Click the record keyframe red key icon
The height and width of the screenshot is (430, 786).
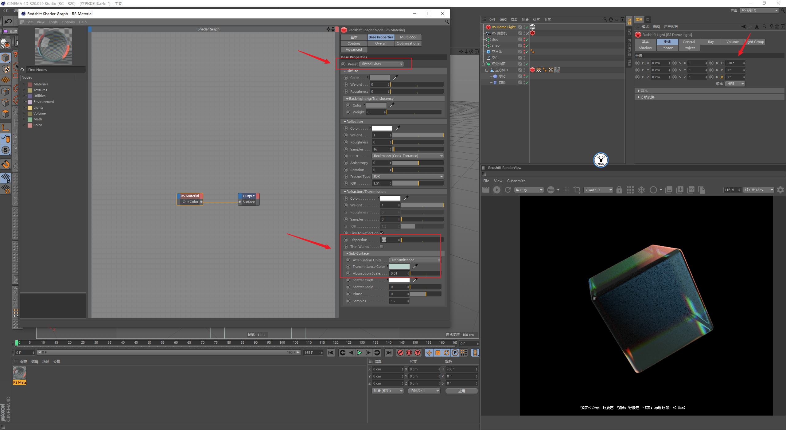[x=400, y=353]
